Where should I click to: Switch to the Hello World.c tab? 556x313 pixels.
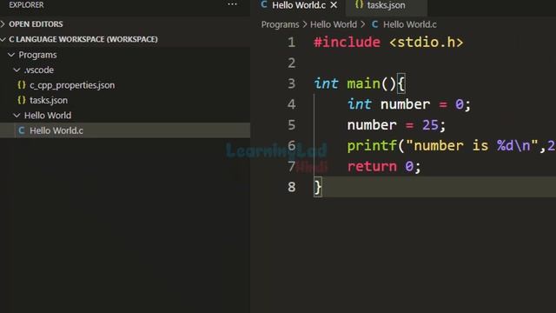pyautogui.click(x=299, y=5)
